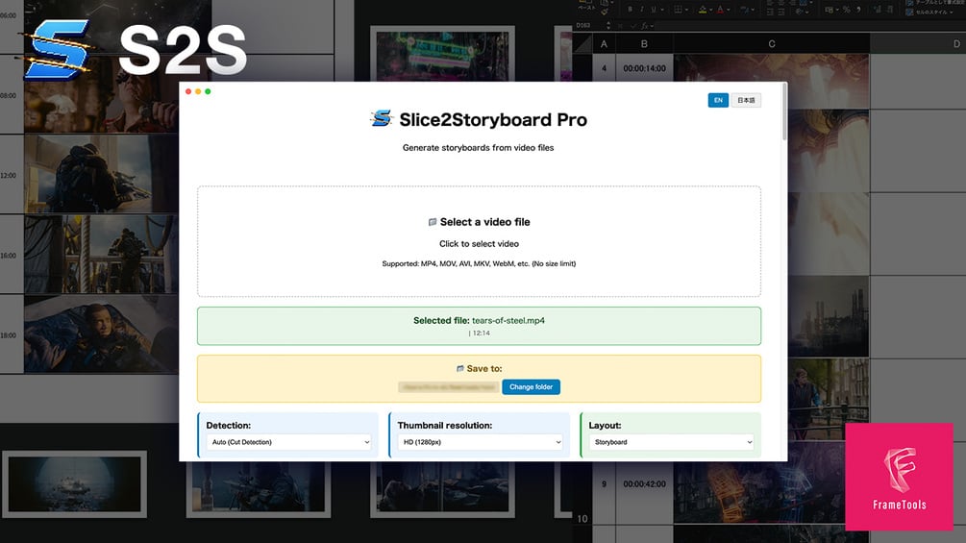Image resolution: width=966 pixels, height=543 pixels.
Task: Open the Thumbnail resolution dropdown
Action: pyautogui.click(x=480, y=442)
